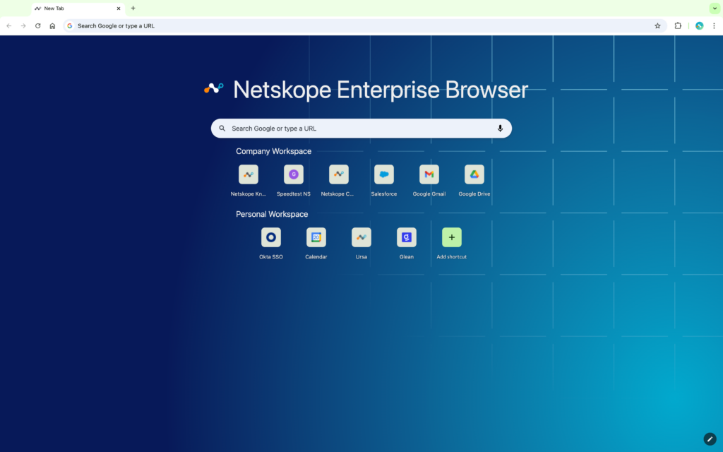Reload the current page

(x=38, y=26)
